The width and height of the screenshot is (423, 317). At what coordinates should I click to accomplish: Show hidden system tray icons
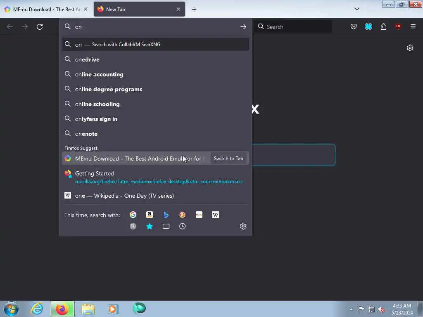[x=351, y=309]
